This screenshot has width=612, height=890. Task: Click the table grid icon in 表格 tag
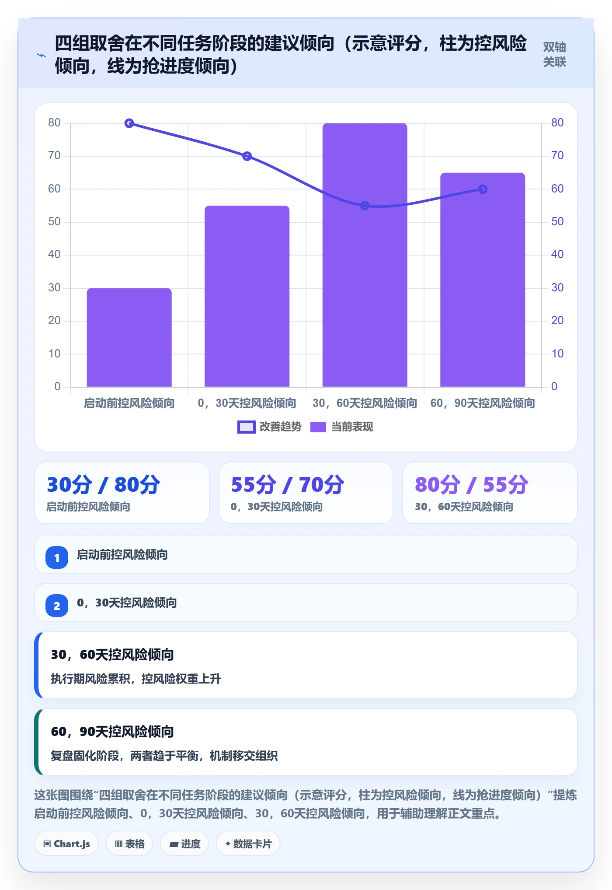pyautogui.click(x=118, y=844)
